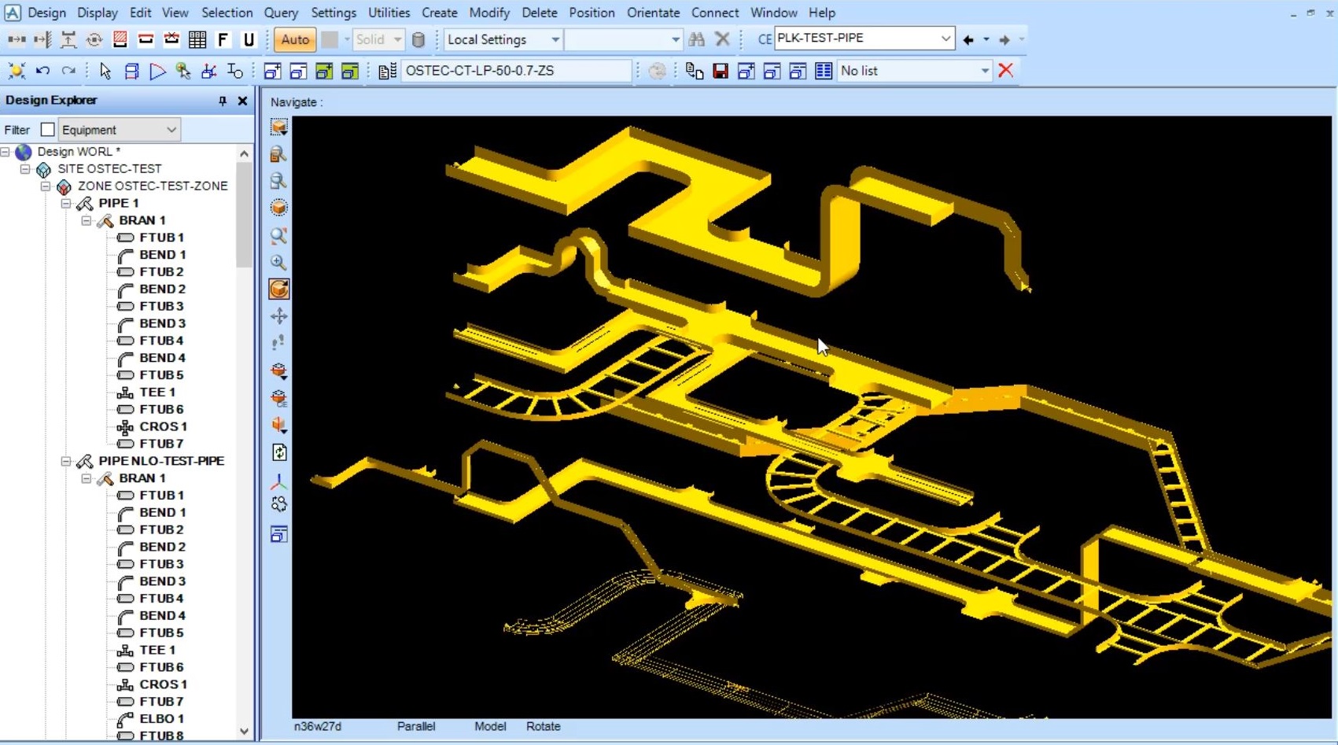This screenshot has height=745, width=1338.
Task: Click the Rotate label in status bar
Action: (x=543, y=726)
